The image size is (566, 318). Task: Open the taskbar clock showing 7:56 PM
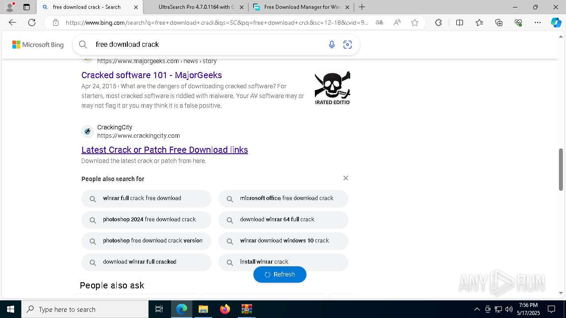click(528, 309)
